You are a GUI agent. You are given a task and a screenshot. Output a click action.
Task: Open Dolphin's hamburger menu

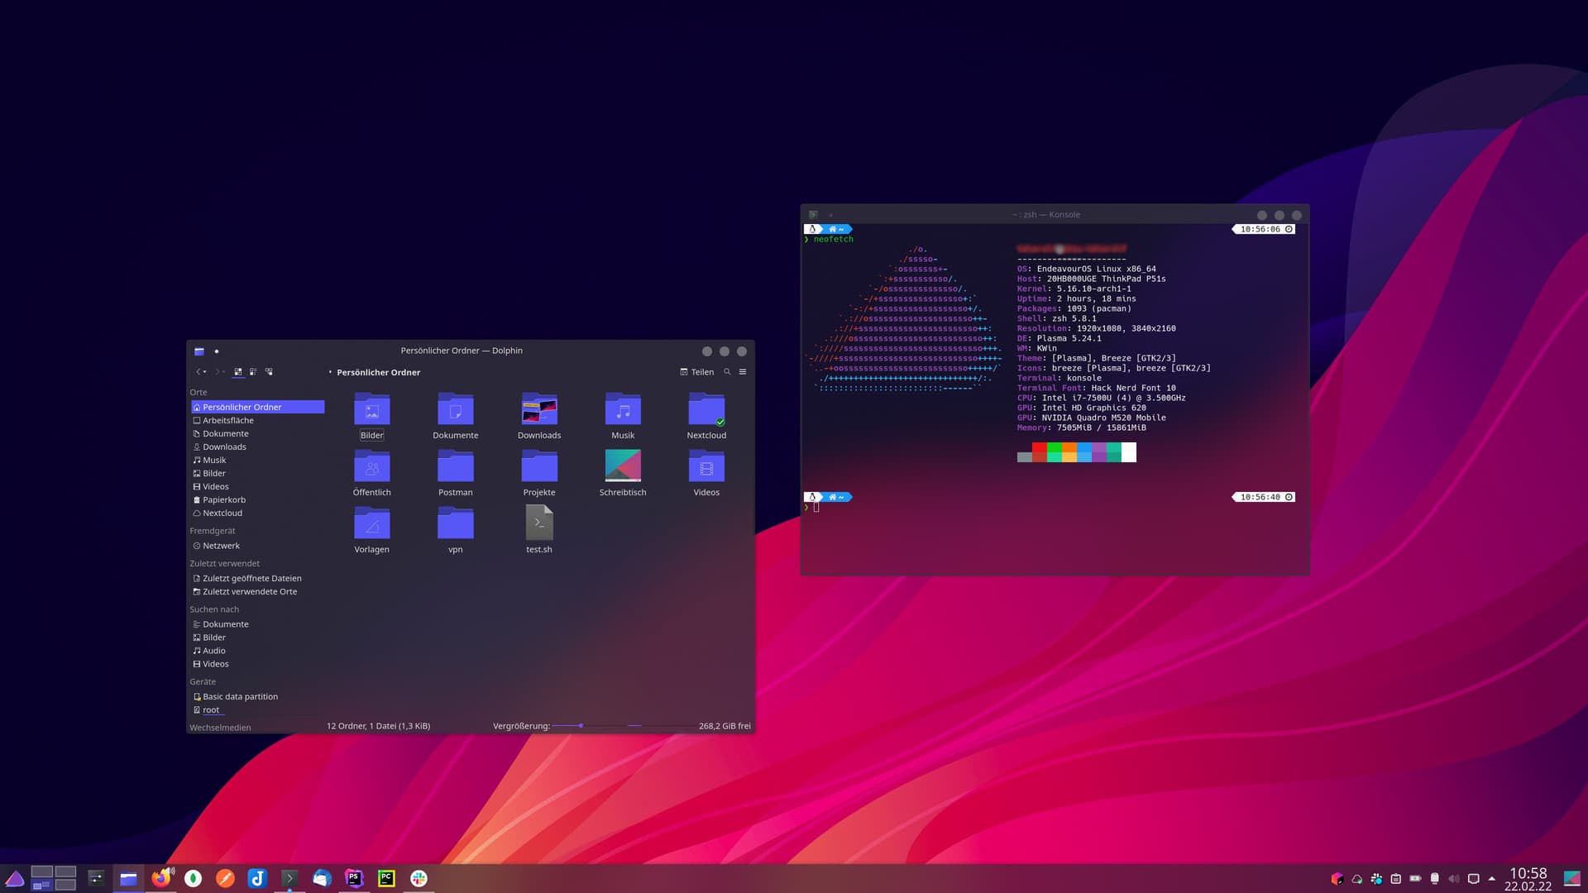pos(742,372)
